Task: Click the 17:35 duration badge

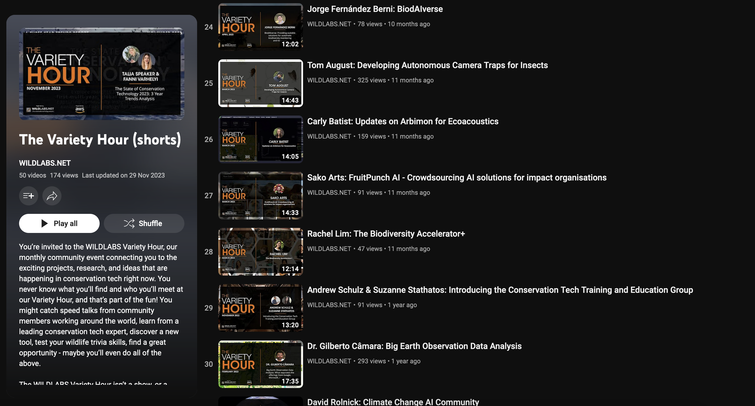Action: tap(290, 381)
